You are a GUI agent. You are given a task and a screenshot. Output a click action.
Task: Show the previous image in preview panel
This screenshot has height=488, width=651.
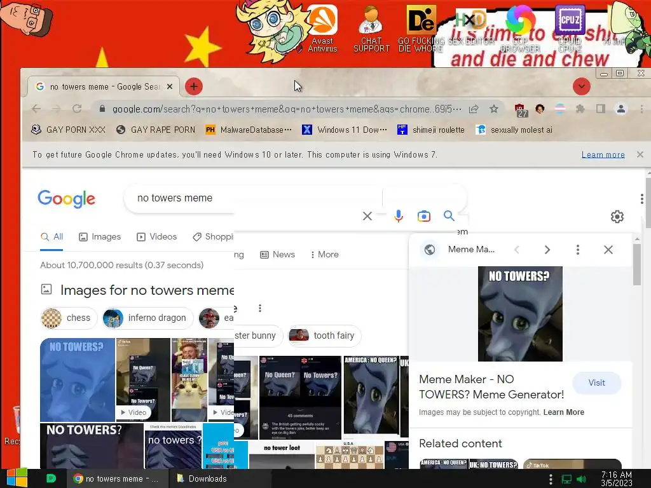point(517,249)
